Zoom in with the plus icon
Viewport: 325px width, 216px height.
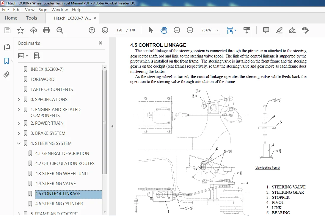click(x=190, y=30)
